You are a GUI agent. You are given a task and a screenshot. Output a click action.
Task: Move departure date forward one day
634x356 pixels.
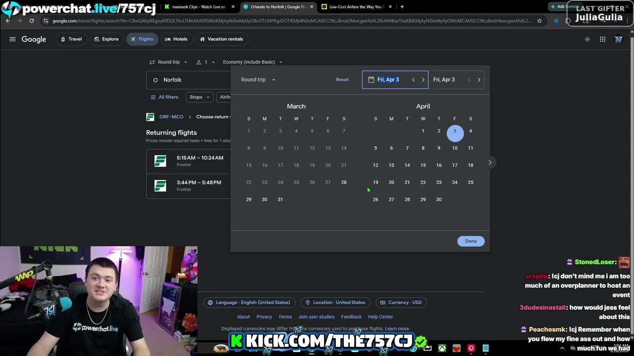click(x=423, y=80)
